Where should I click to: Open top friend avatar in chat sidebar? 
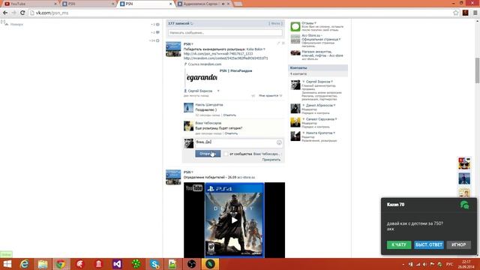(x=464, y=163)
